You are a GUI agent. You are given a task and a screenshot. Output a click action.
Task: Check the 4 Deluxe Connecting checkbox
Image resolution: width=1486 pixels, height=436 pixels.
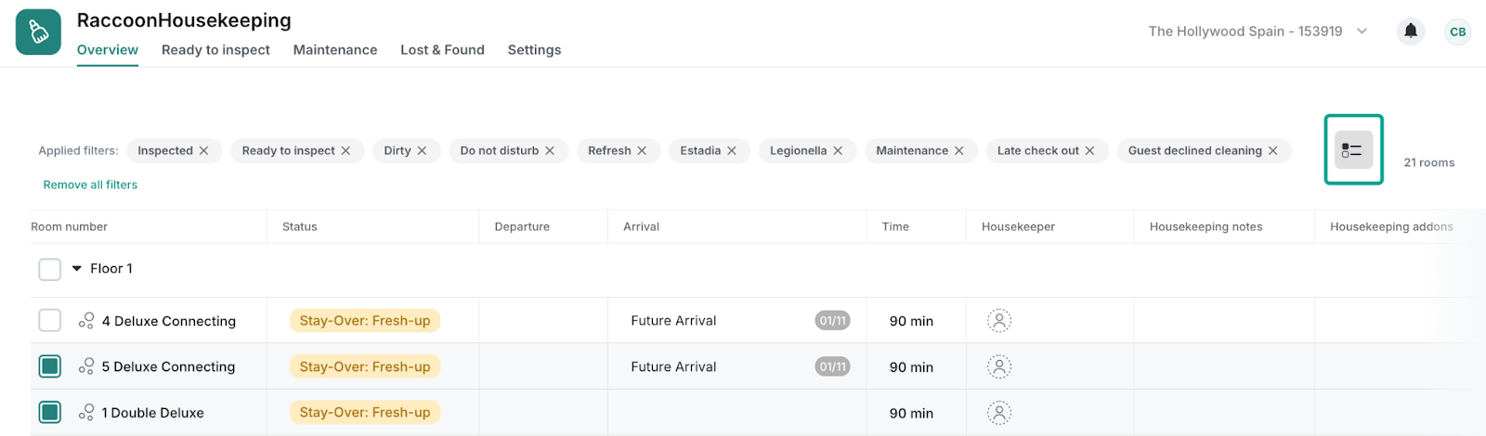(x=50, y=320)
